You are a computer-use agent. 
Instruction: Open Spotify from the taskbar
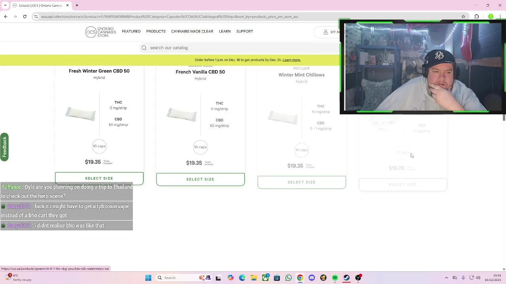(335, 278)
